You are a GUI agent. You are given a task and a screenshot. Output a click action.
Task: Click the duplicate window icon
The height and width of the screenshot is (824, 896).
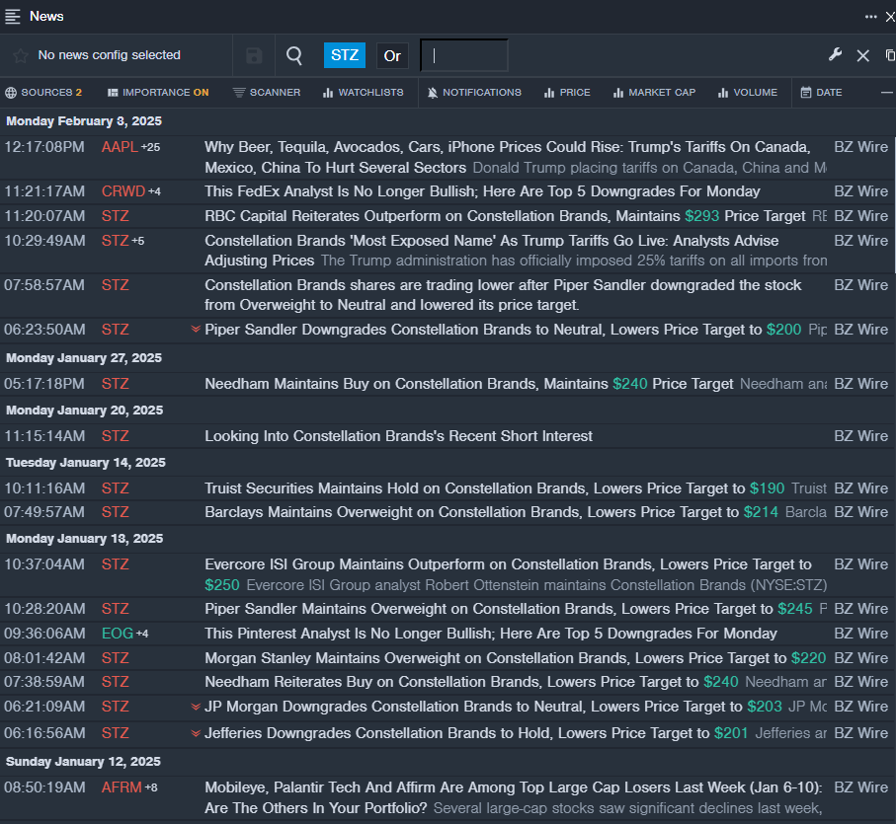click(x=889, y=55)
